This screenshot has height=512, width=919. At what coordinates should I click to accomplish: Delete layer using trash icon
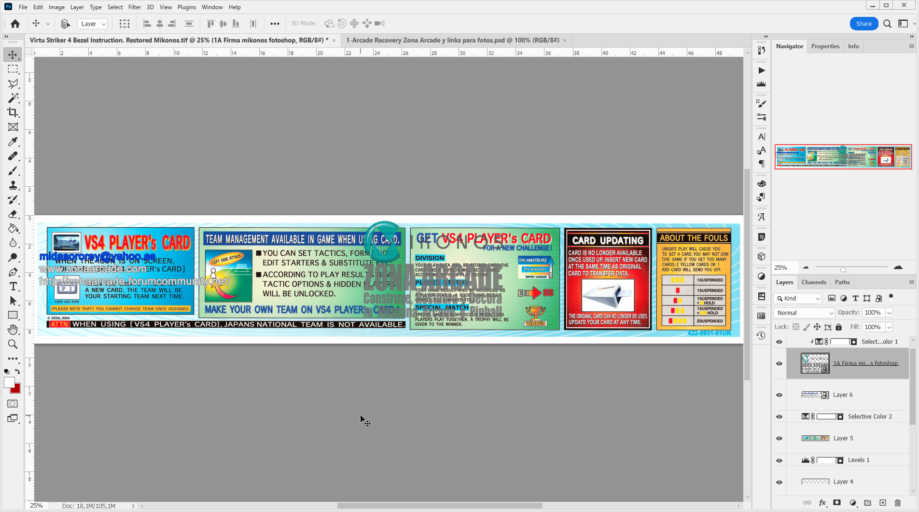point(898,503)
